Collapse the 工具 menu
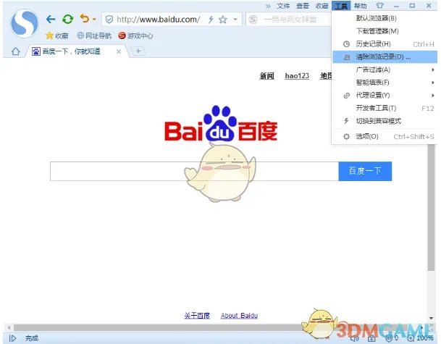This screenshot has width=441, height=344. 341,6
